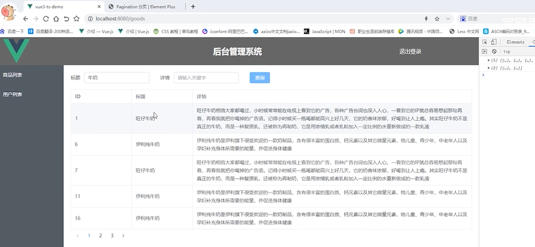Click 伊利纯牛奶 title in row 16
The image size is (535, 247).
(x=147, y=218)
